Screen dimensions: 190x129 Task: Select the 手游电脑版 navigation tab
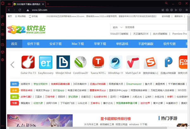pos(146,44)
